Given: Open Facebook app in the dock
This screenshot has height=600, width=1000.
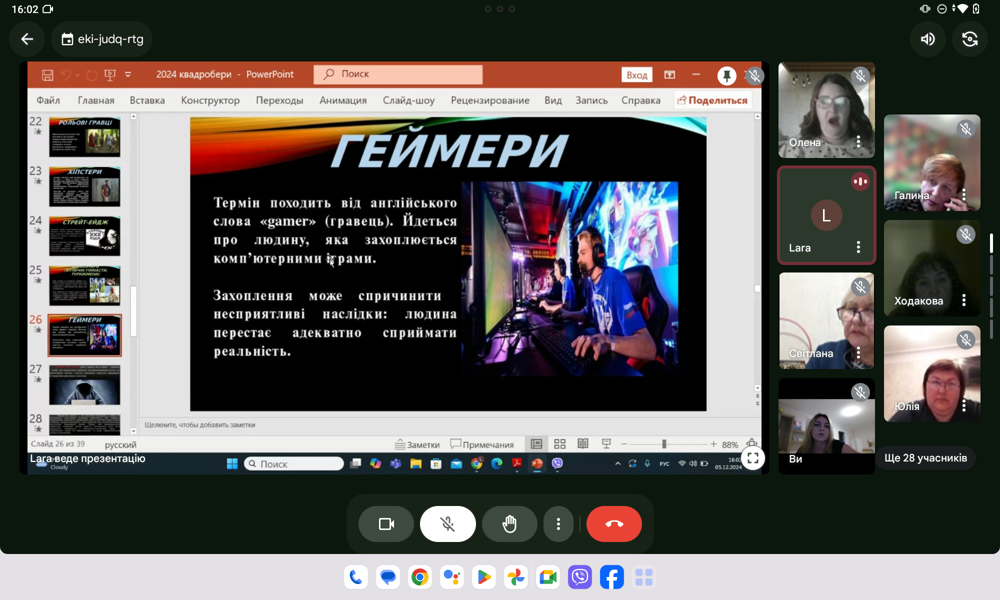Looking at the screenshot, I should click(611, 577).
